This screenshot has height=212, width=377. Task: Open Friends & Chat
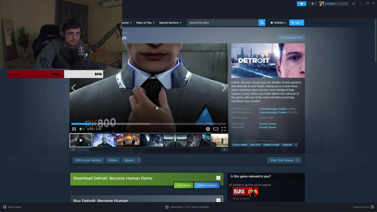[x=363, y=207]
